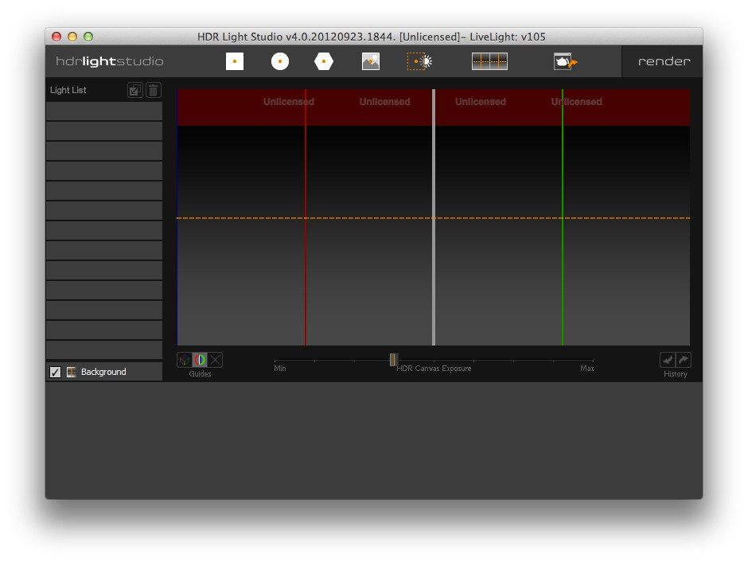Add a square light from the toolbar
The height and width of the screenshot is (562, 748).
pyautogui.click(x=235, y=61)
